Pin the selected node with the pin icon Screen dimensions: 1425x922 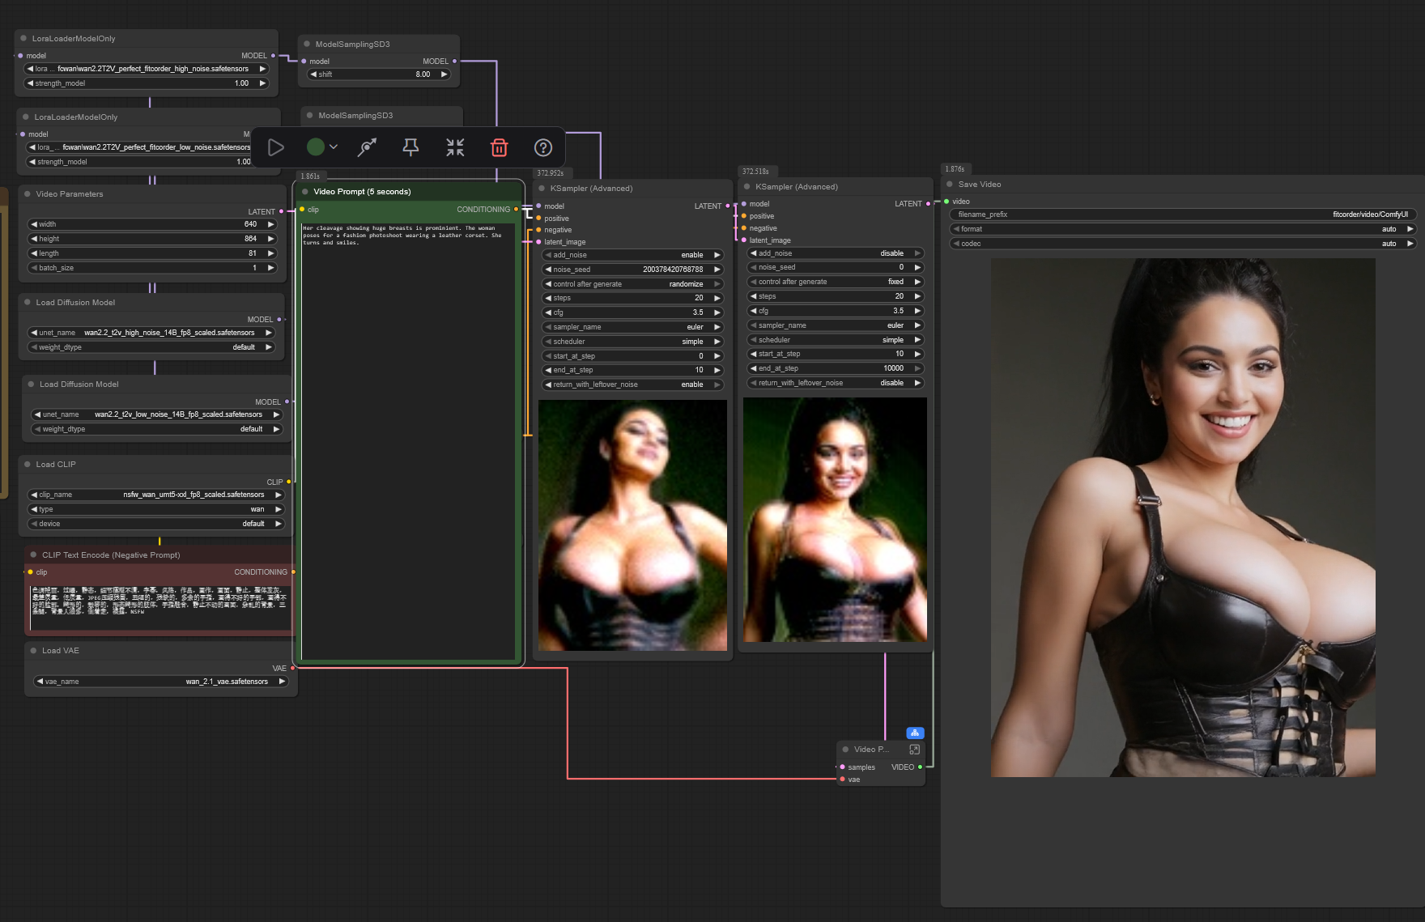click(x=410, y=147)
